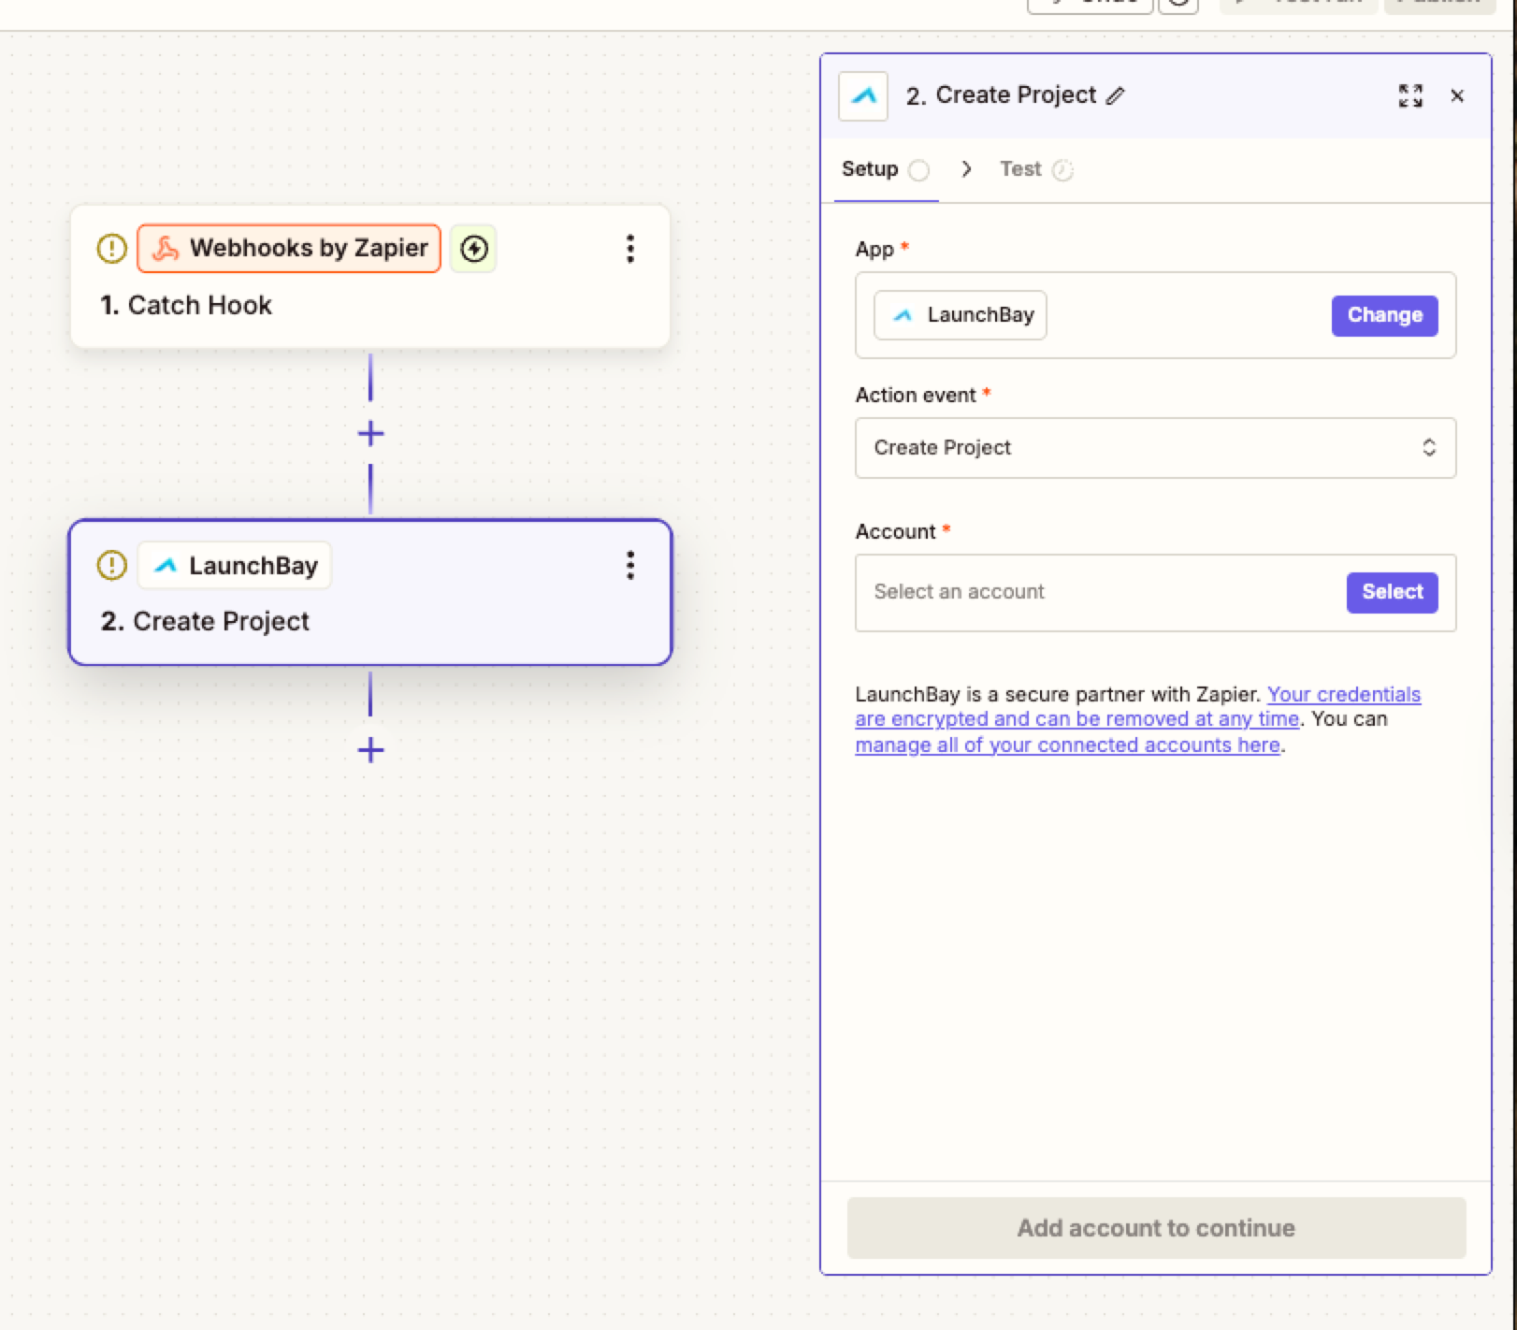Rename step using the pencil edit icon
1517x1330 pixels.
(1115, 95)
